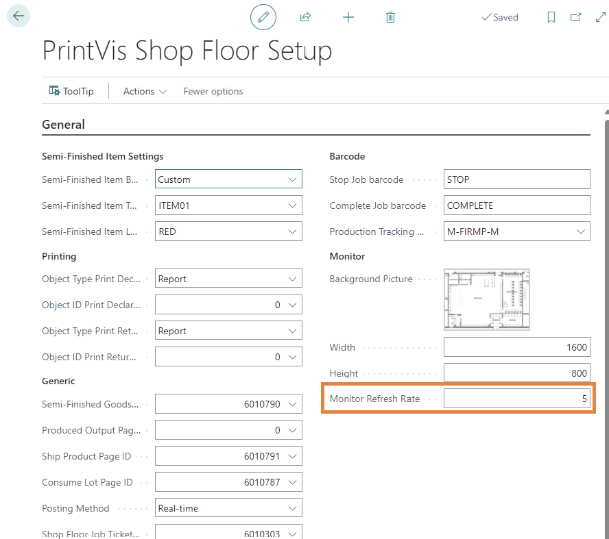Click the Edit pencil icon
This screenshot has width=609, height=539.
pyautogui.click(x=263, y=16)
